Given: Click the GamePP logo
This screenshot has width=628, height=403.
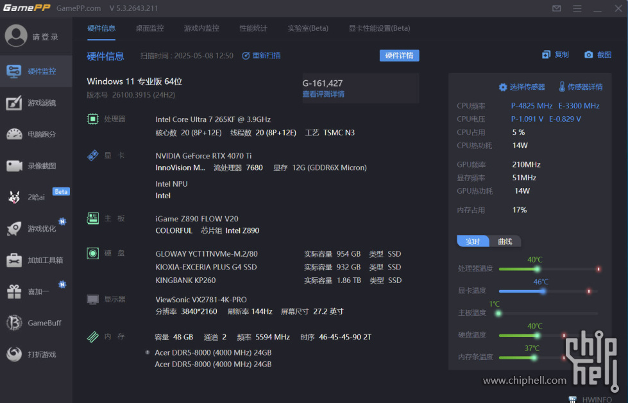Looking at the screenshot, I should 26,8.
